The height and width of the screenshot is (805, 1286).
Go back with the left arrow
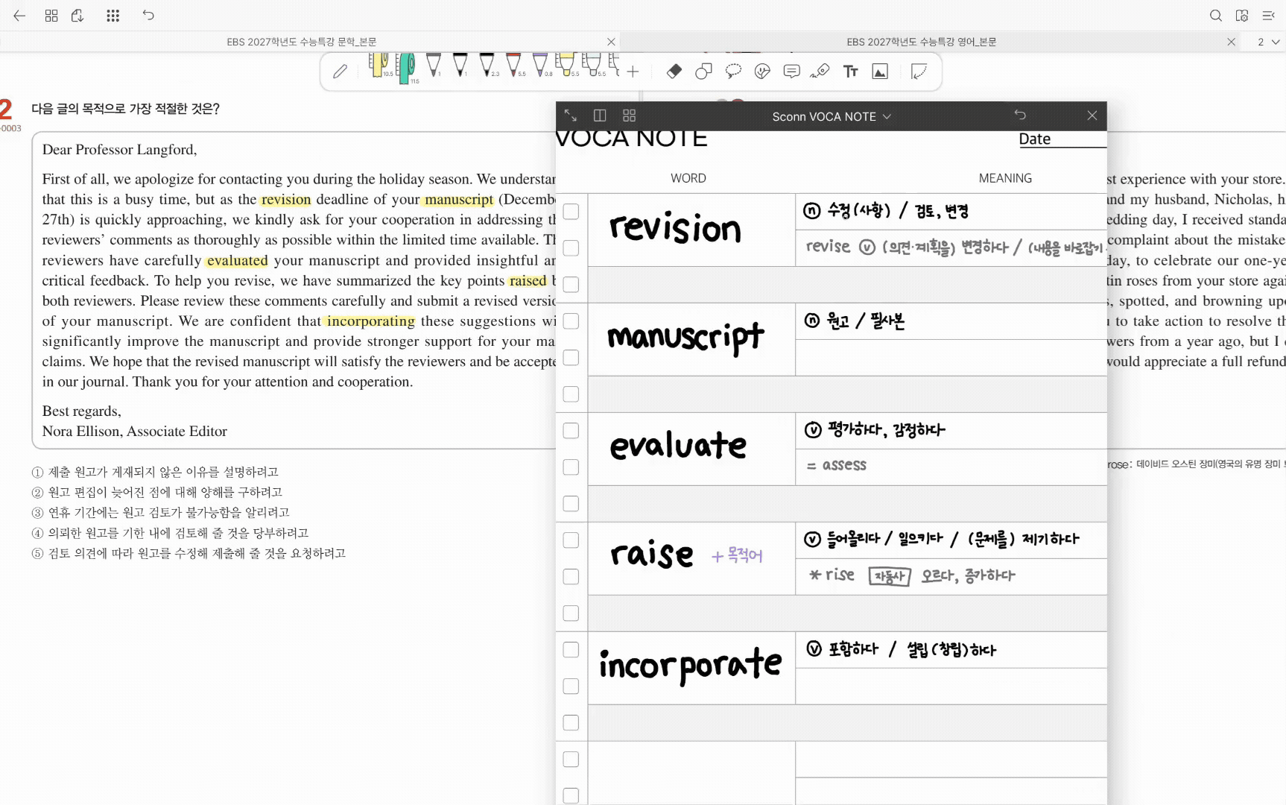pyautogui.click(x=19, y=16)
